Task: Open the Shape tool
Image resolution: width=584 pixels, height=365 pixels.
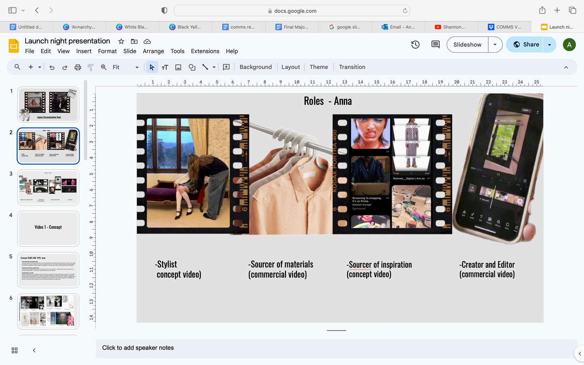Action: pyautogui.click(x=192, y=67)
